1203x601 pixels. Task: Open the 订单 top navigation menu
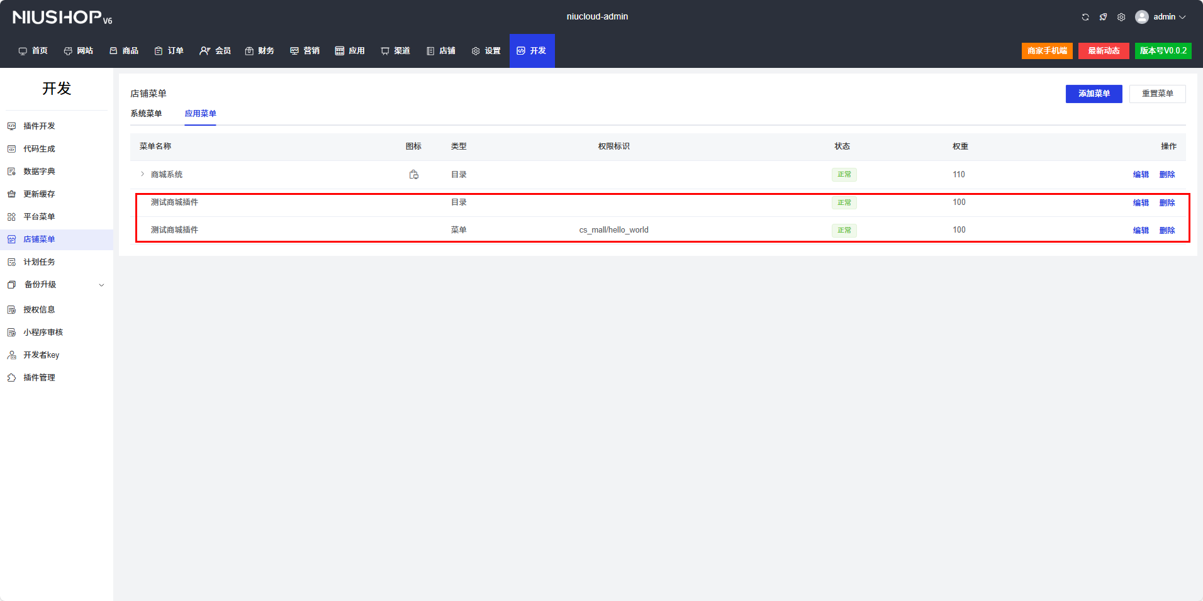point(169,51)
